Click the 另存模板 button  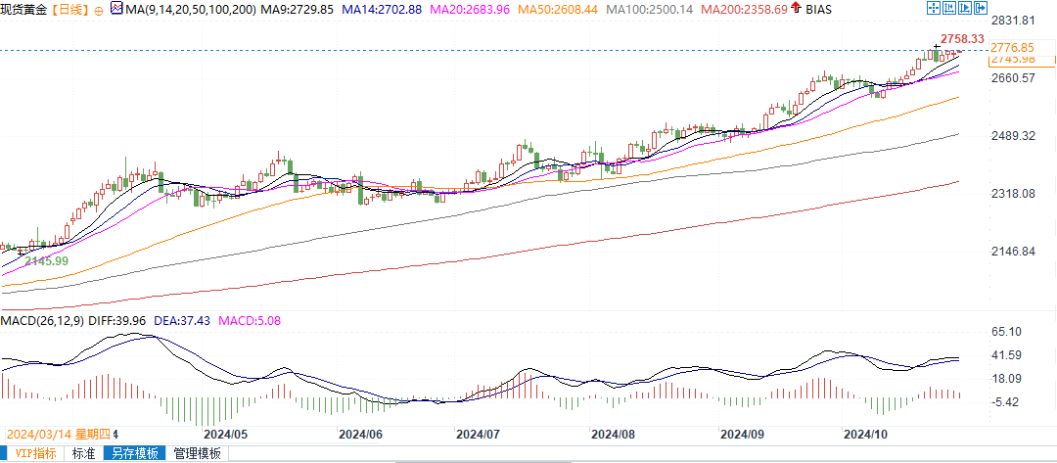pyautogui.click(x=133, y=453)
